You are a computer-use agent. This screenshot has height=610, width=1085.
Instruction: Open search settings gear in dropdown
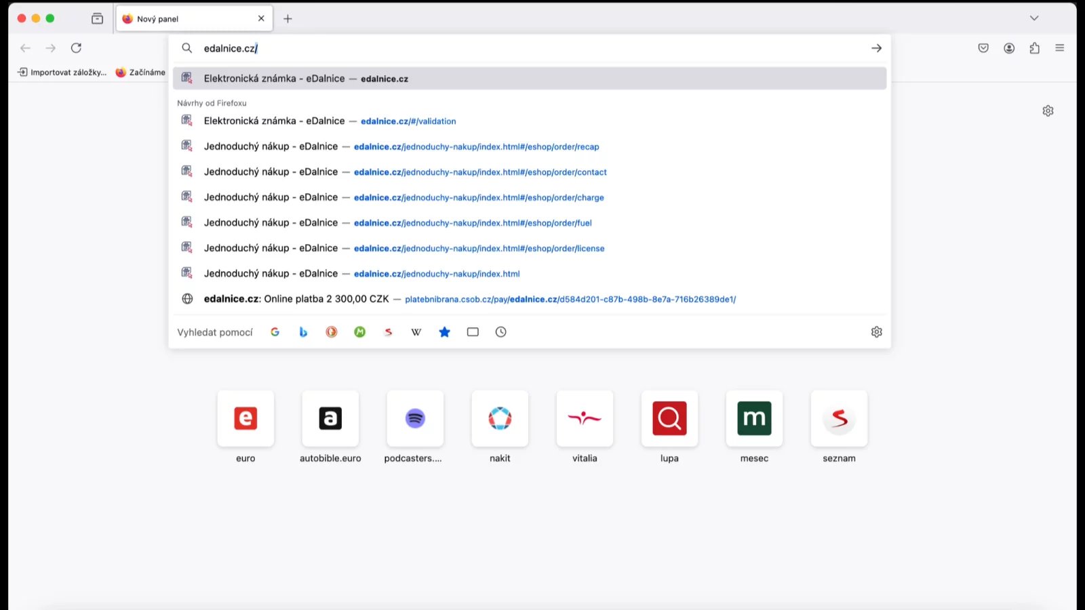[x=877, y=332]
